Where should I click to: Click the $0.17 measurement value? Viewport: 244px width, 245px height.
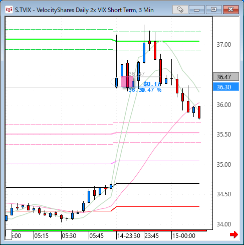tap(152, 84)
